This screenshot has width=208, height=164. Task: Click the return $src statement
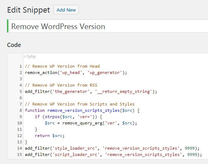(50, 136)
